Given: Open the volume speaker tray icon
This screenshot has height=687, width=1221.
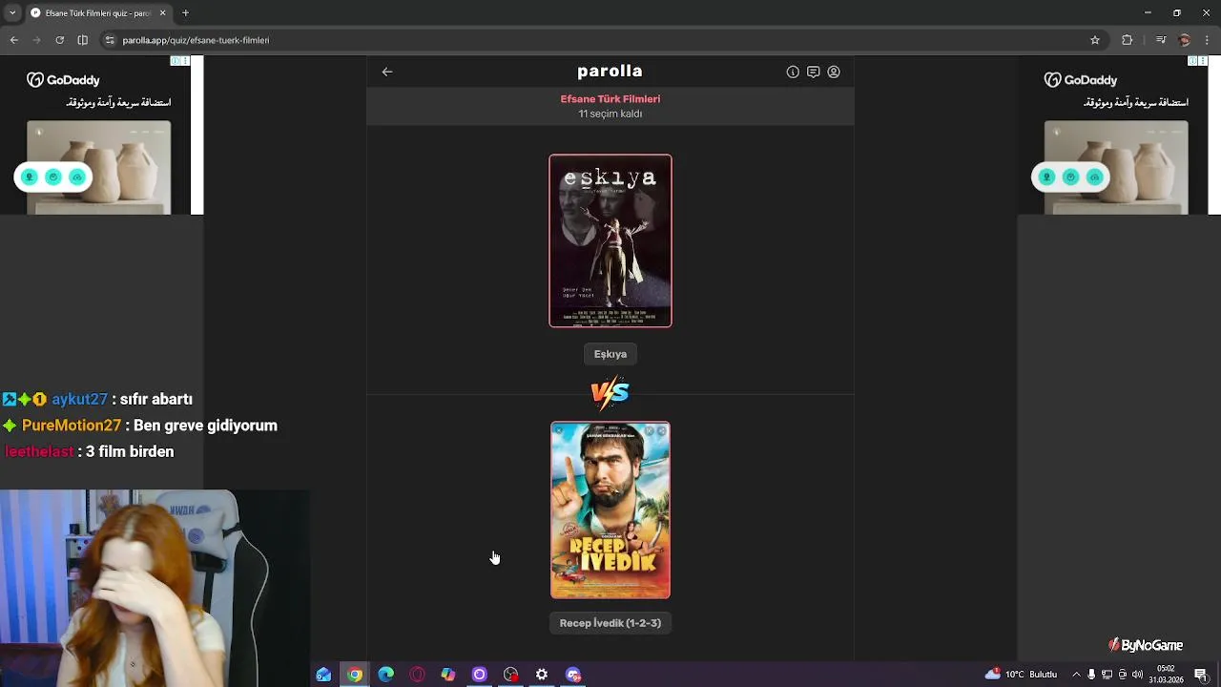Looking at the screenshot, I should coord(1138,675).
